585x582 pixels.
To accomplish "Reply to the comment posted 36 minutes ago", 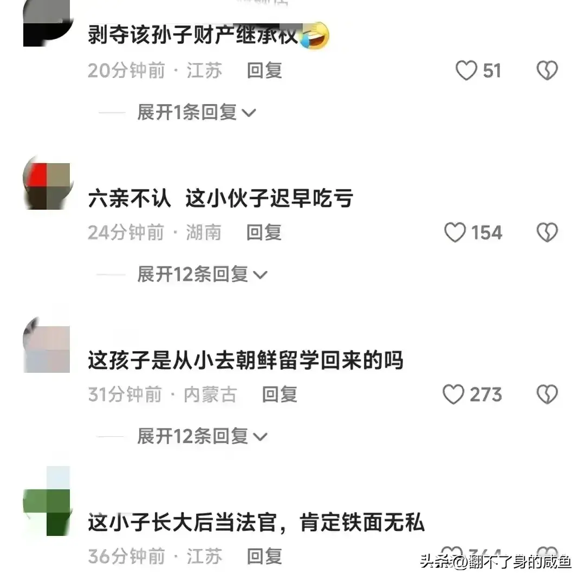I will (264, 556).
